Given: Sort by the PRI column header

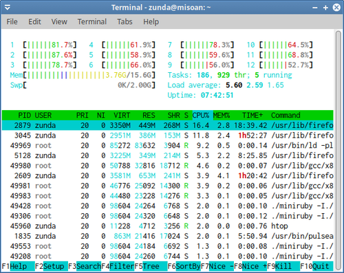Looking at the screenshot, I should click(x=83, y=116).
